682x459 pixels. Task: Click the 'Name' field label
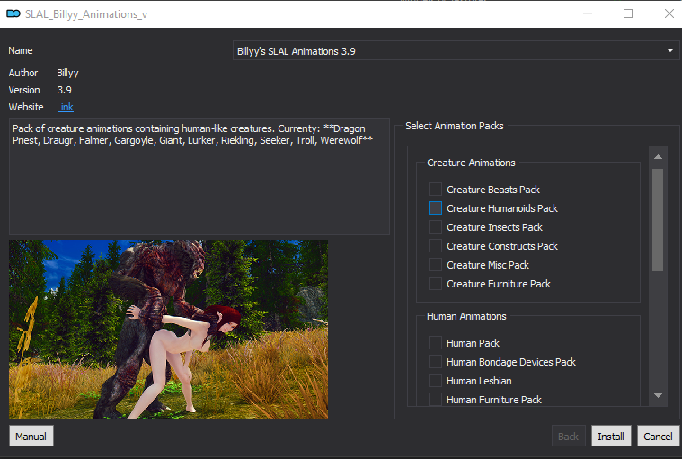point(21,50)
